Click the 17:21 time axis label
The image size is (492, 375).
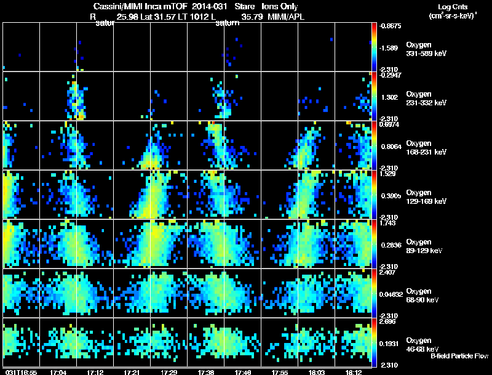tap(132, 372)
